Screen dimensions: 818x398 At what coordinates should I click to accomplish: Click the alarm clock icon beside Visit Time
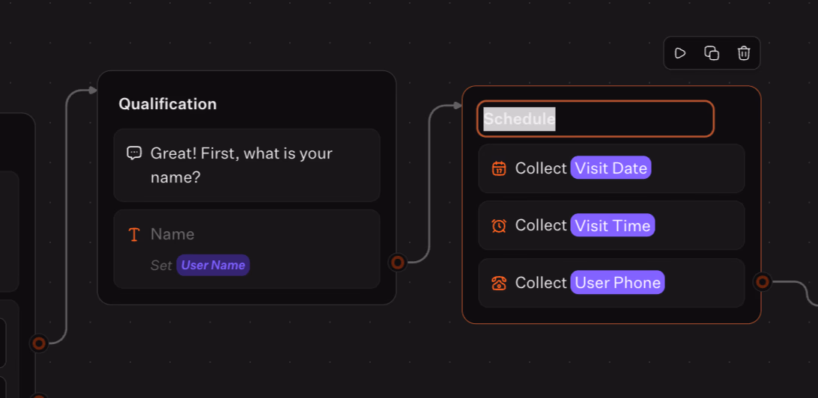[x=499, y=225]
